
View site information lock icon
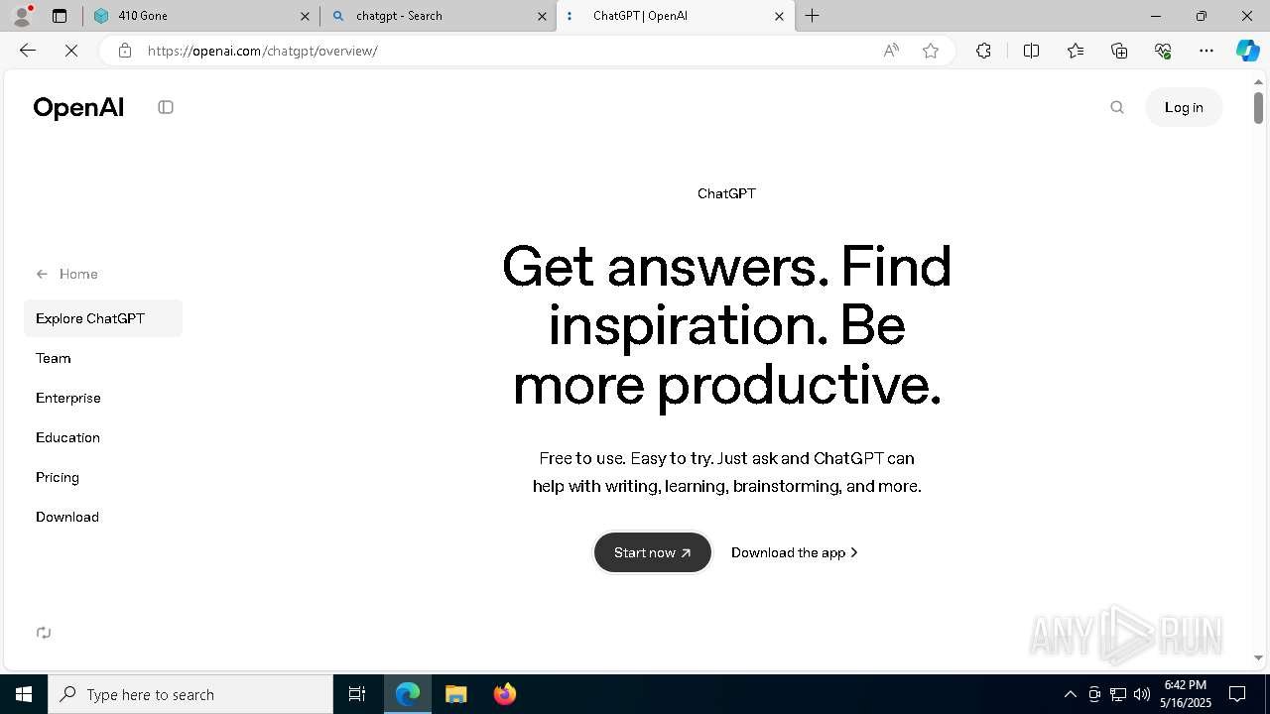pos(125,51)
